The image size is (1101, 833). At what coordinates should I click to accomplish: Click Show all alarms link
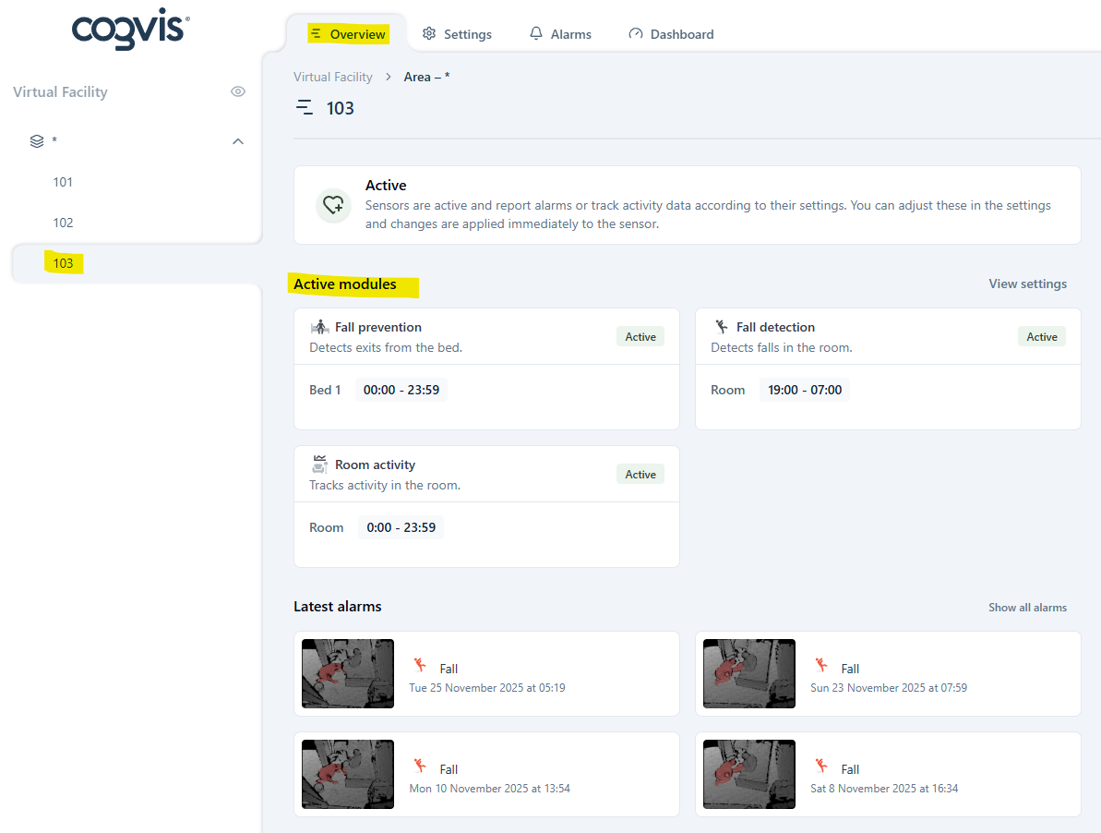click(x=1027, y=608)
